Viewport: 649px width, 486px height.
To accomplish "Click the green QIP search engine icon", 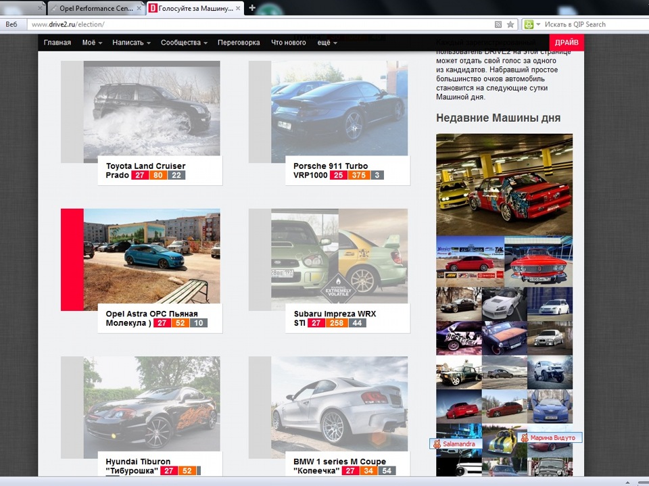I will click(x=529, y=24).
